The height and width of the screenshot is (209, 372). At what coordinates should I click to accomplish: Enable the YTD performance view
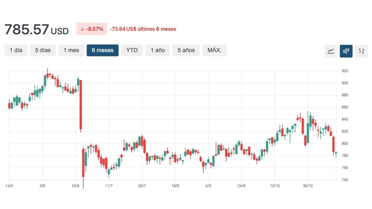[x=132, y=50]
